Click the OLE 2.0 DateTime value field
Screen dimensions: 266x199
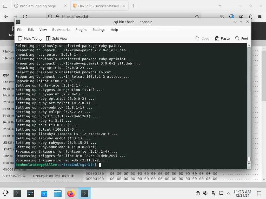(x=56, y=176)
